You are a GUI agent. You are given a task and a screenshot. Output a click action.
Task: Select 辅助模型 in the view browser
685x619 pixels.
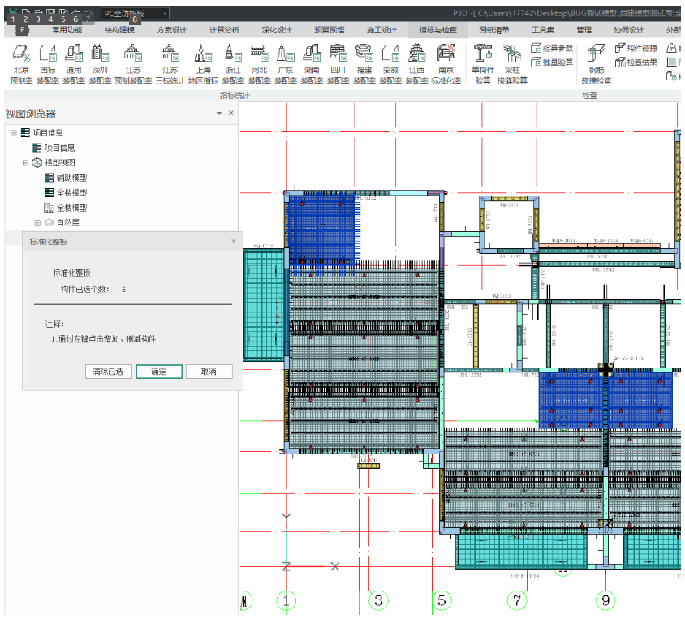pos(71,178)
